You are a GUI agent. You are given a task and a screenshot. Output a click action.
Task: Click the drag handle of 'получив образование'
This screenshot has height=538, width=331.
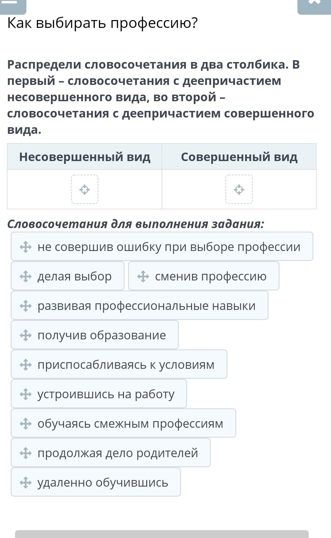(x=25, y=335)
